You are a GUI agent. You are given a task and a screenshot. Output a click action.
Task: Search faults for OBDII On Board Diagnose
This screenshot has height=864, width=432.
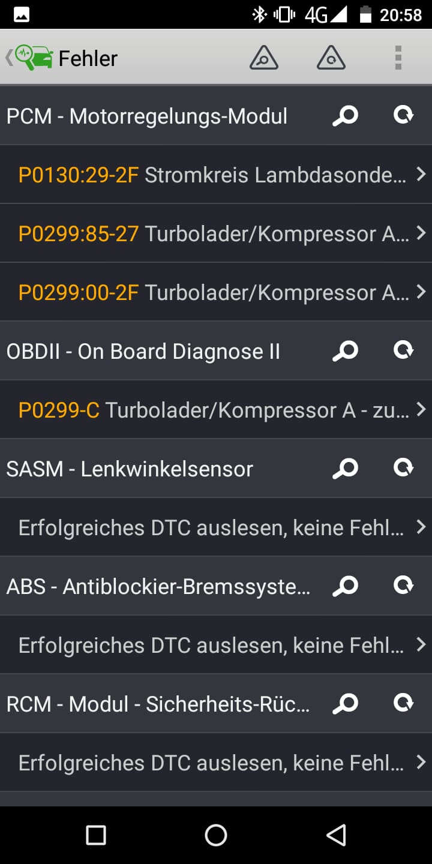pyautogui.click(x=345, y=350)
